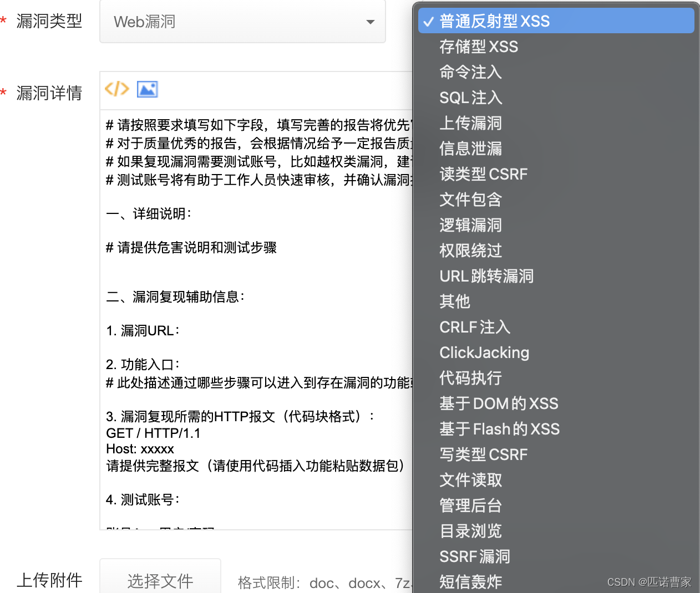Click the 格式限制 hint text
The width and height of the screenshot is (700, 593).
pos(324,583)
